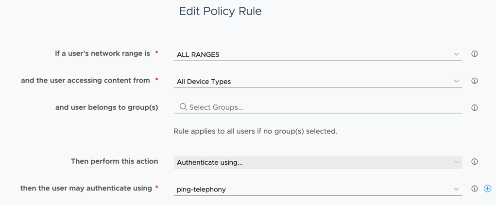Expand the ALL RANGES chevron arrow
Screen dimensions: 496x205
[456, 54]
